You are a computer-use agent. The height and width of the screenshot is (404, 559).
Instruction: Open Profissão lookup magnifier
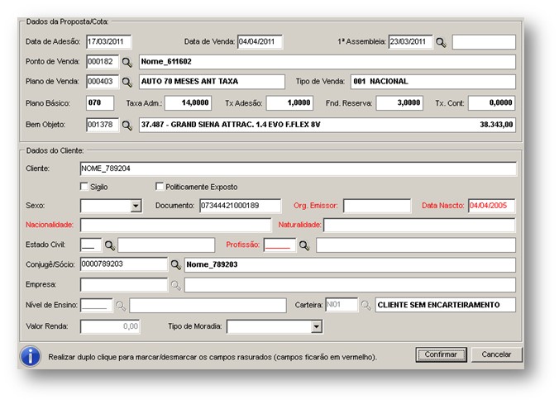[304, 245]
